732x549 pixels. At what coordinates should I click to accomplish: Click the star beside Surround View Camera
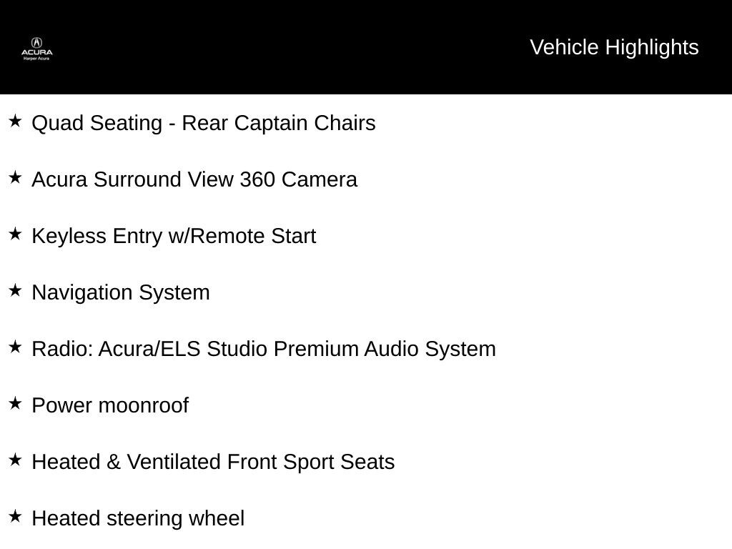pos(15,177)
